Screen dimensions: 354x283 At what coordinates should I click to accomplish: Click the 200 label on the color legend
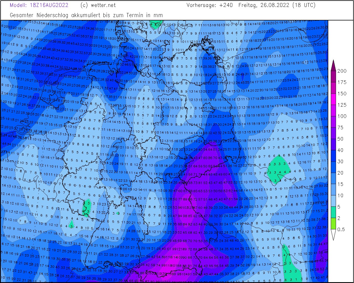click(342, 71)
